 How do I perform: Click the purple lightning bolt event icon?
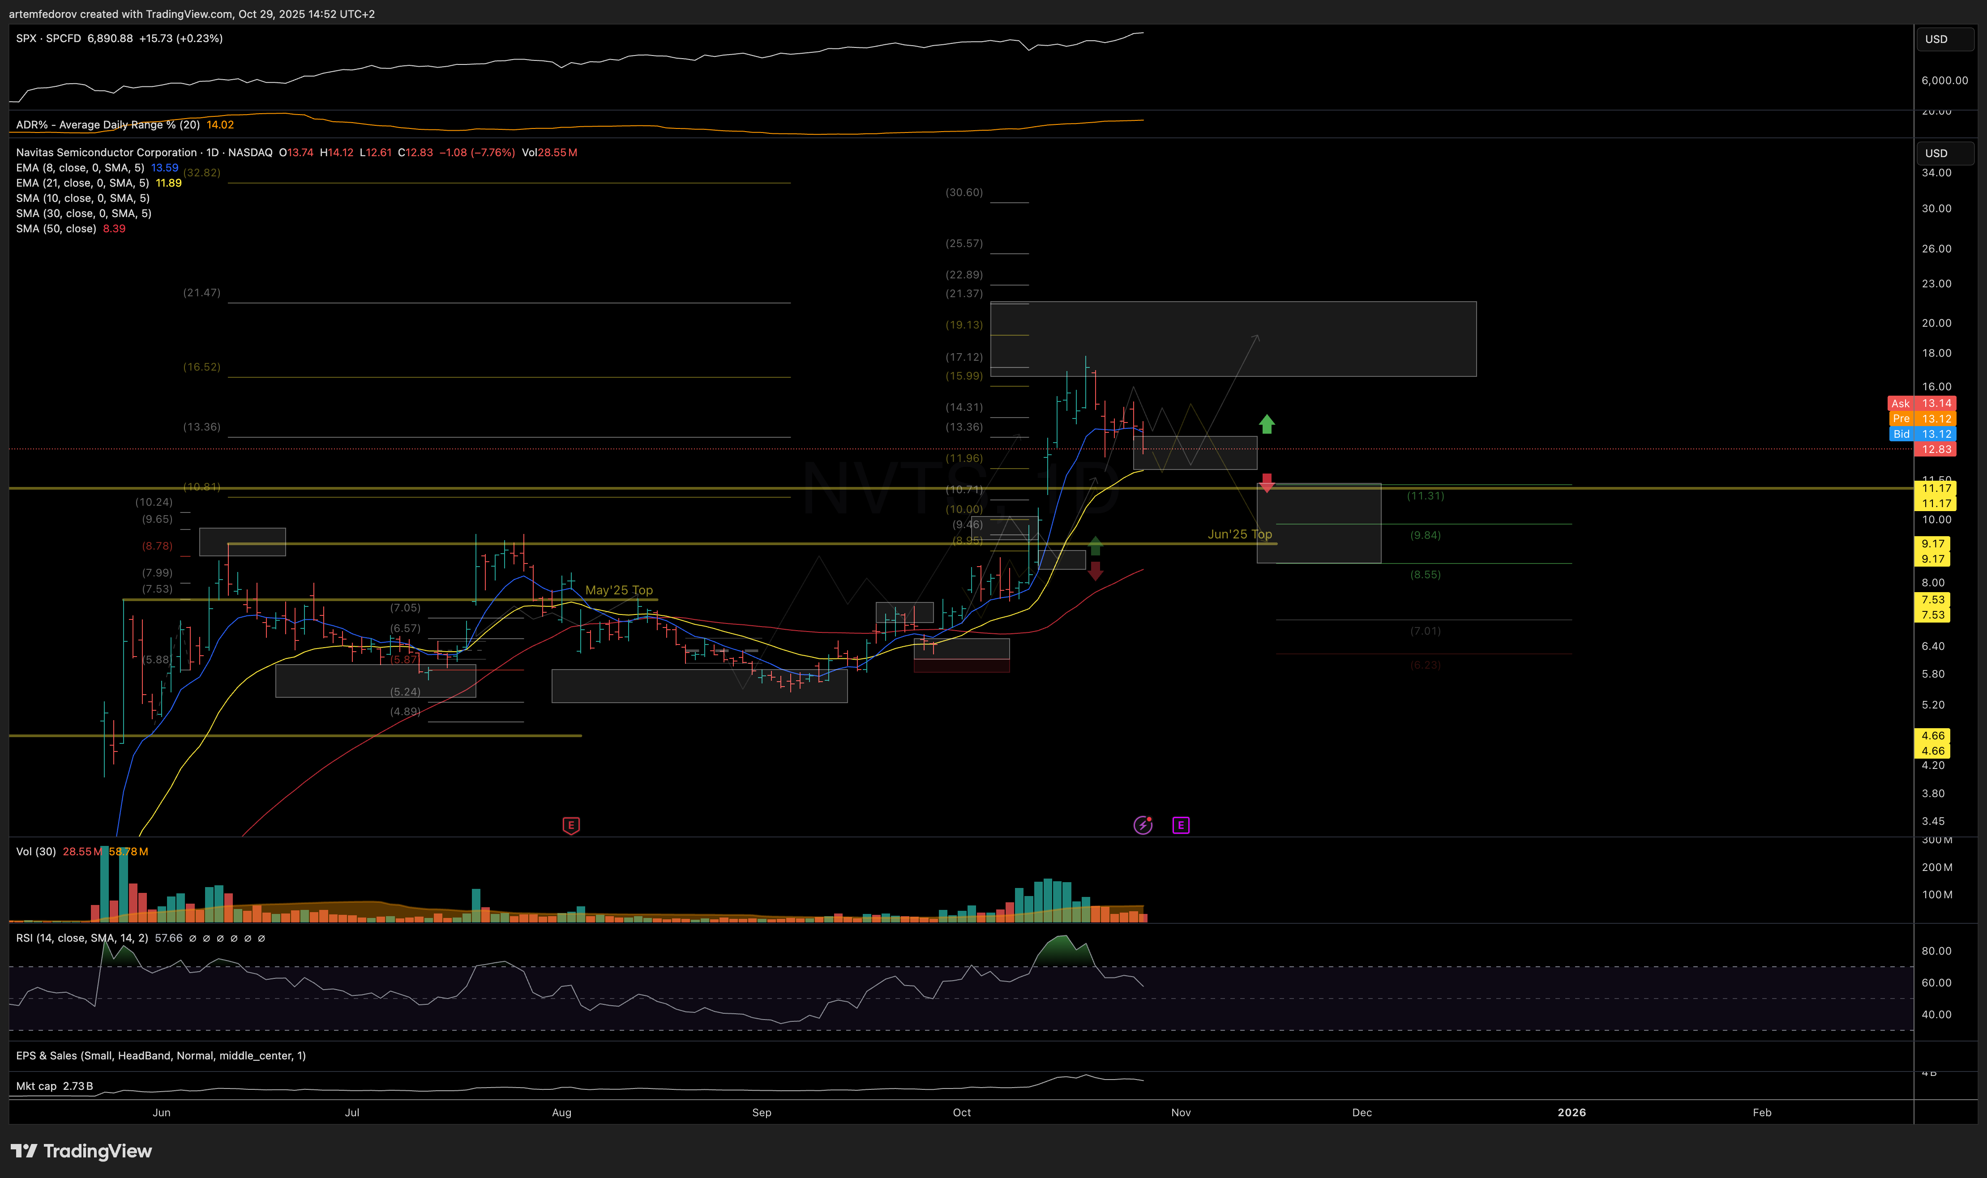(1142, 826)
